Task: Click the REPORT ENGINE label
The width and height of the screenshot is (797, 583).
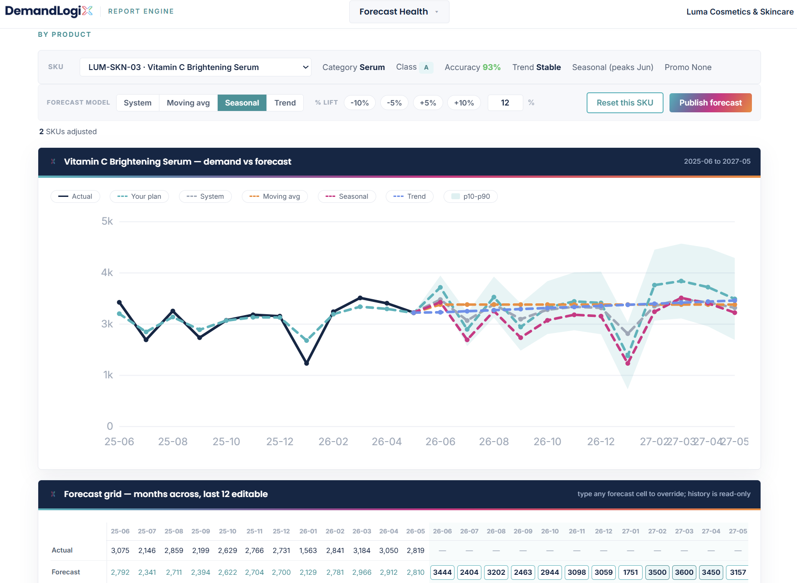Action: coord(141,11)
